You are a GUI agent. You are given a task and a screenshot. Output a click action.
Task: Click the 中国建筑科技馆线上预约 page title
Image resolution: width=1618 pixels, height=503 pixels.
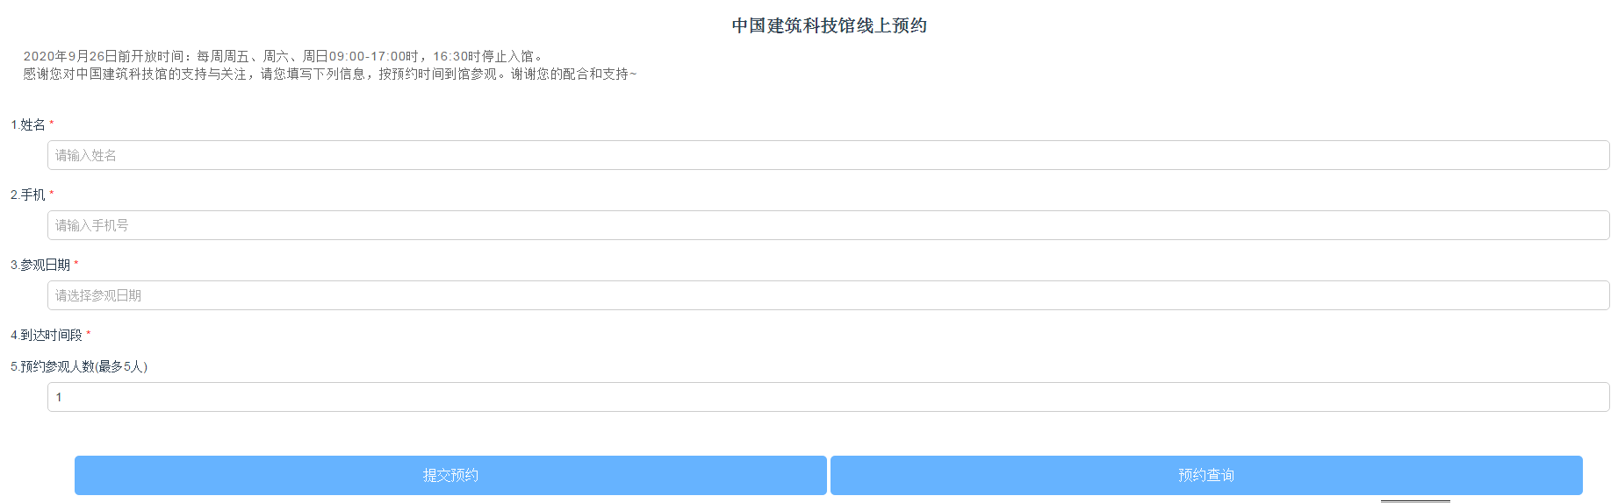(x=829, y=25)
